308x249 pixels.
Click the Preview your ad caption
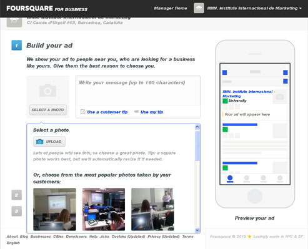pyautogui.click(x=254, y=218)
